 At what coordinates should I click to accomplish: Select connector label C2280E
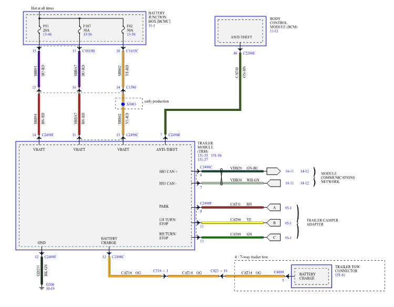(x=249, y=53)
